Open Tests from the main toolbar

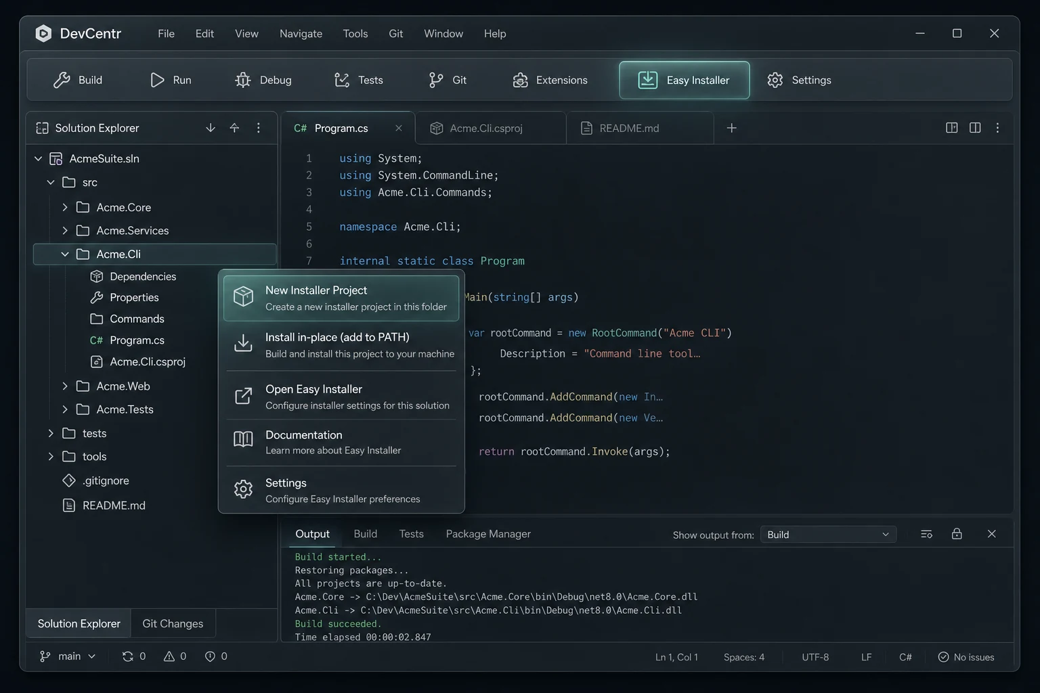358,80
